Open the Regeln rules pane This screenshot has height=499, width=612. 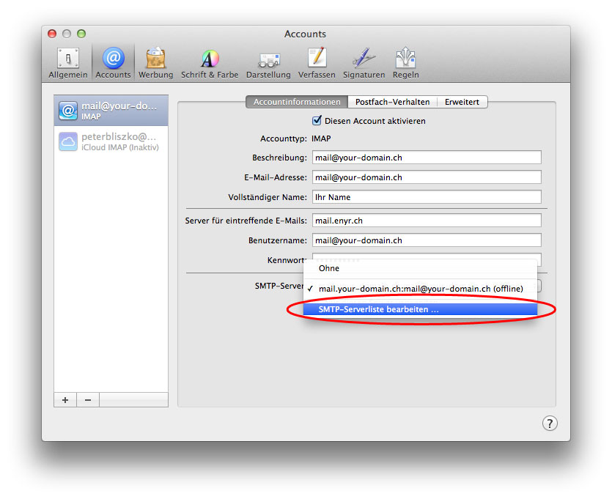405,63
